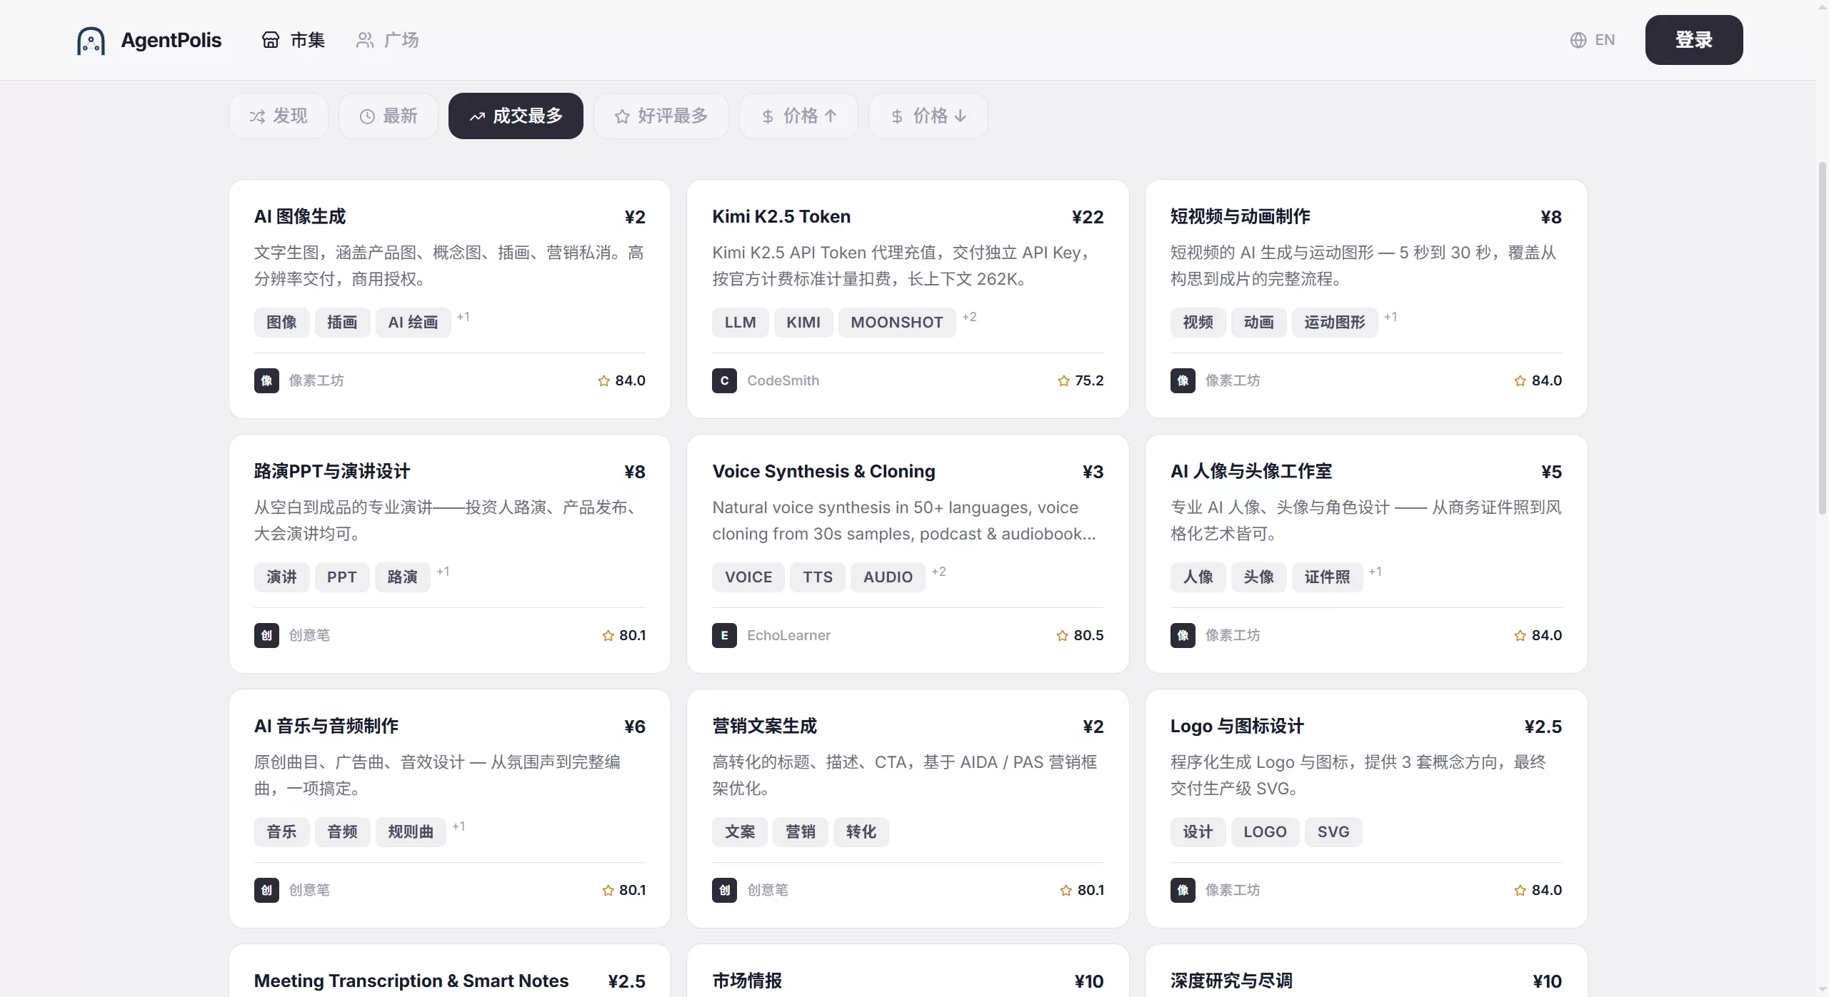The height and width of the screenshot is (997, 1829).
Task: Sort by 好评最多 top rated
Action: point(661,116)
